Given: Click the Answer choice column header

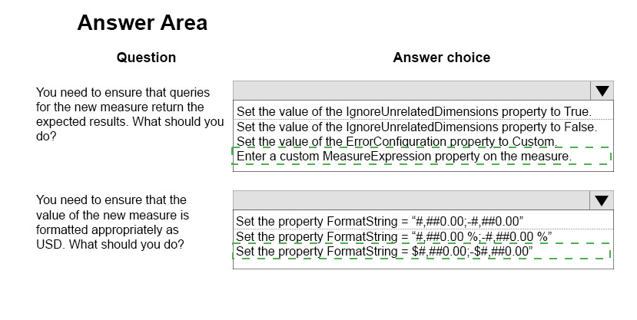Looking at the screenshot, I should 442,58.
